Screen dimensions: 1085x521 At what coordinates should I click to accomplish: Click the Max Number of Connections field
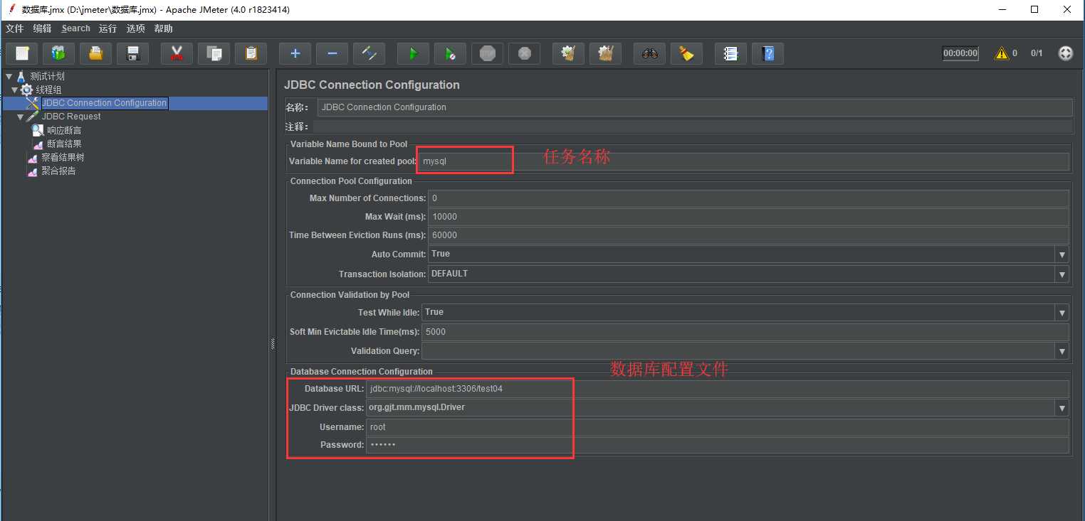748,198
